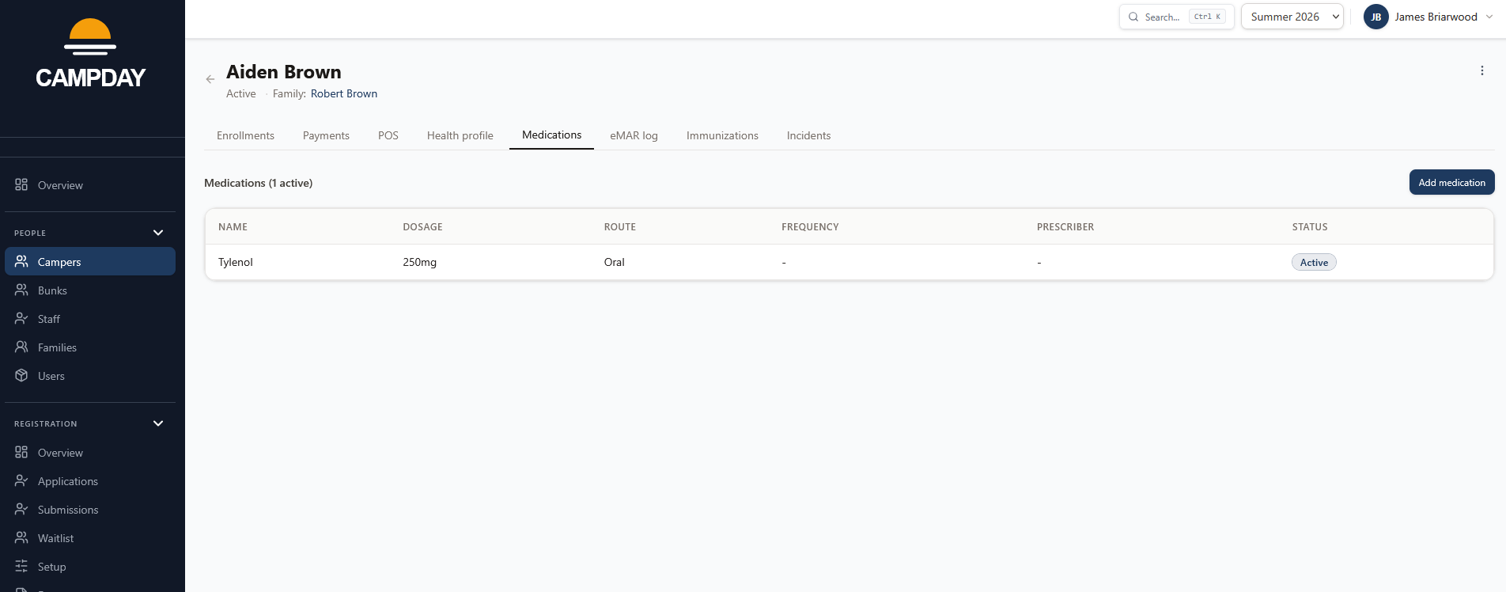This screenshot has height=592, width=1506.
Task: Click the PRESCRIBER column header
Action: tap(1065, 226)
